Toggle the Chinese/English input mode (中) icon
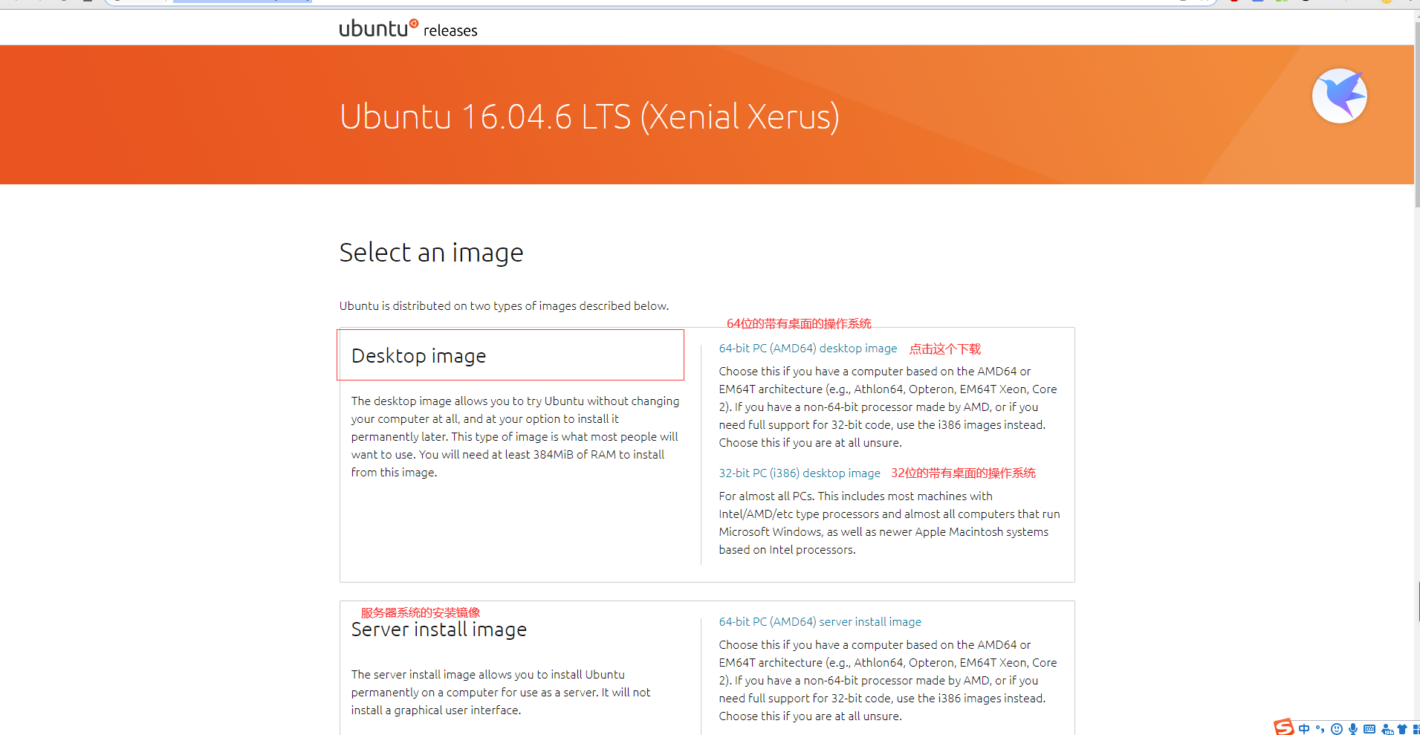1420x735 pixels. 1304,729
